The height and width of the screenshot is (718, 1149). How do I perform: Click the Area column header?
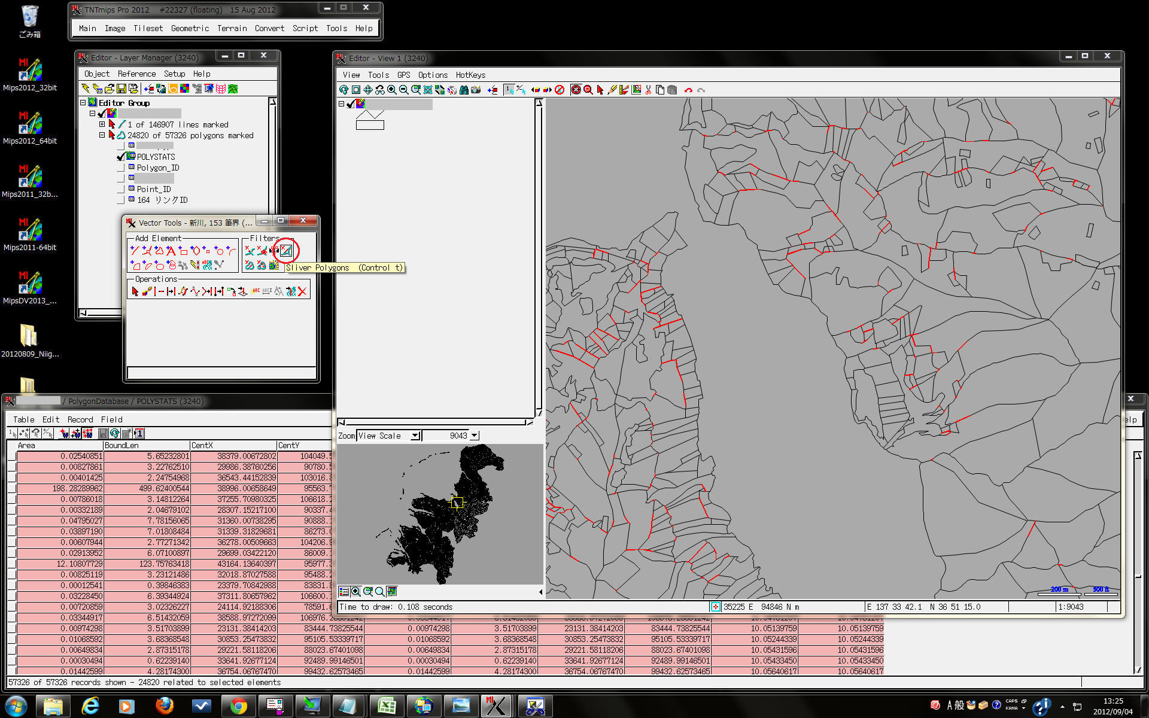(60, 445)
